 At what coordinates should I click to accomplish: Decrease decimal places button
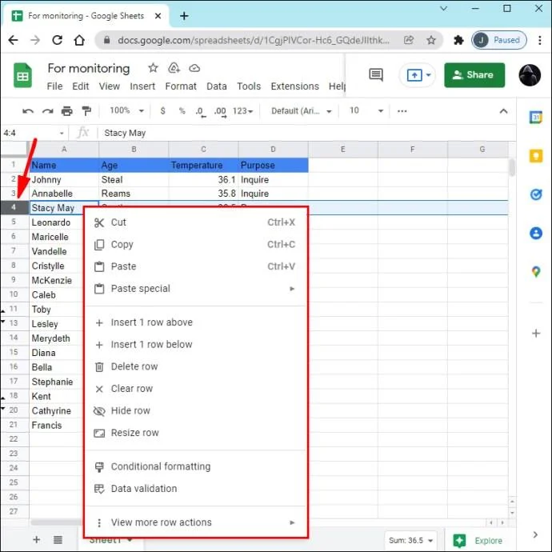200,111
